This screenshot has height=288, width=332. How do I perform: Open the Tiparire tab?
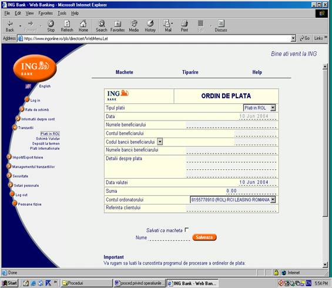click(190, 72)
